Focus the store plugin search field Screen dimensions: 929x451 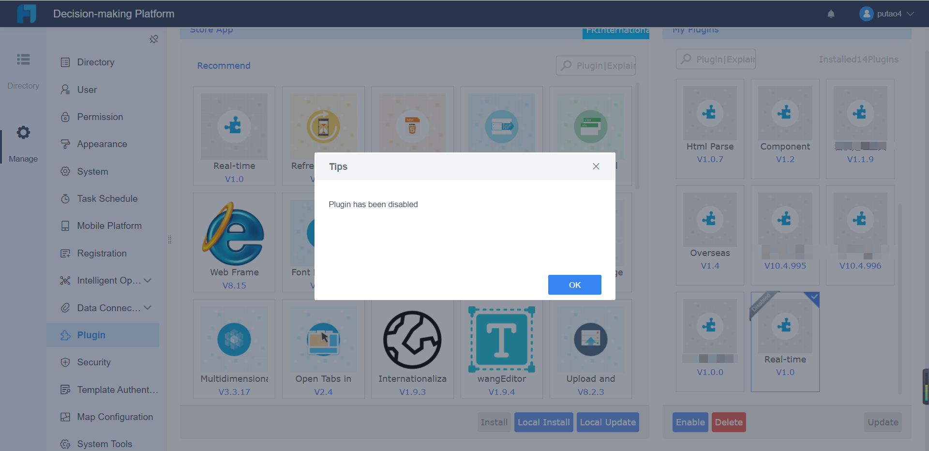[x=596, y=65]
